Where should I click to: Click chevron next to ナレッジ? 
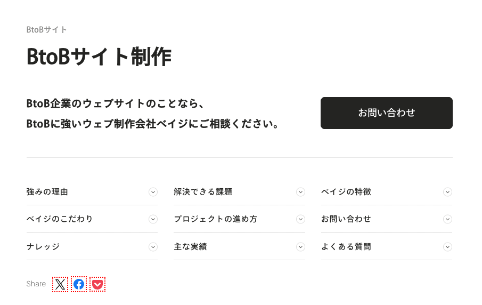(x=153, y=247)
